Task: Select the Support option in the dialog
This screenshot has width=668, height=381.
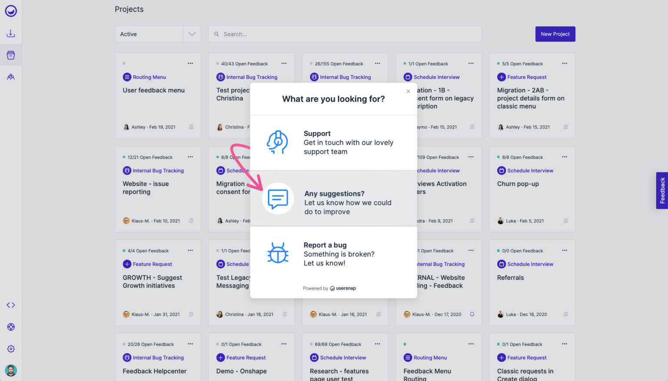Action: pyautogui.click(x=333, y=142)
